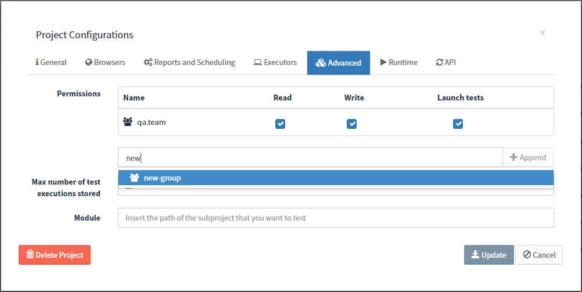
Task: Click the Write column header
Action: 354,98
